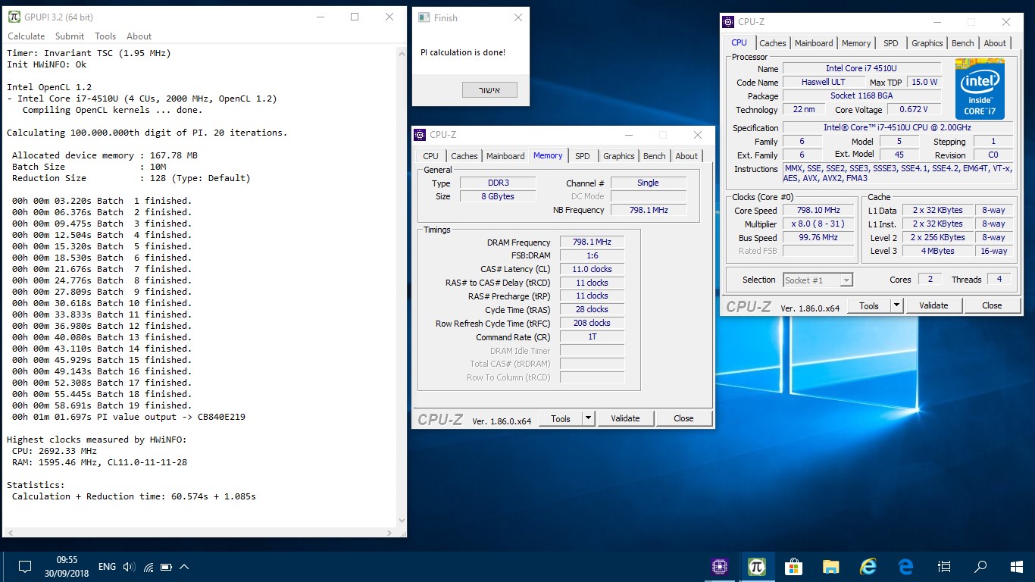This screenshot has height=582, width=1035.
Task: Open Microsoft Store from taskbar
Action: 793,566
